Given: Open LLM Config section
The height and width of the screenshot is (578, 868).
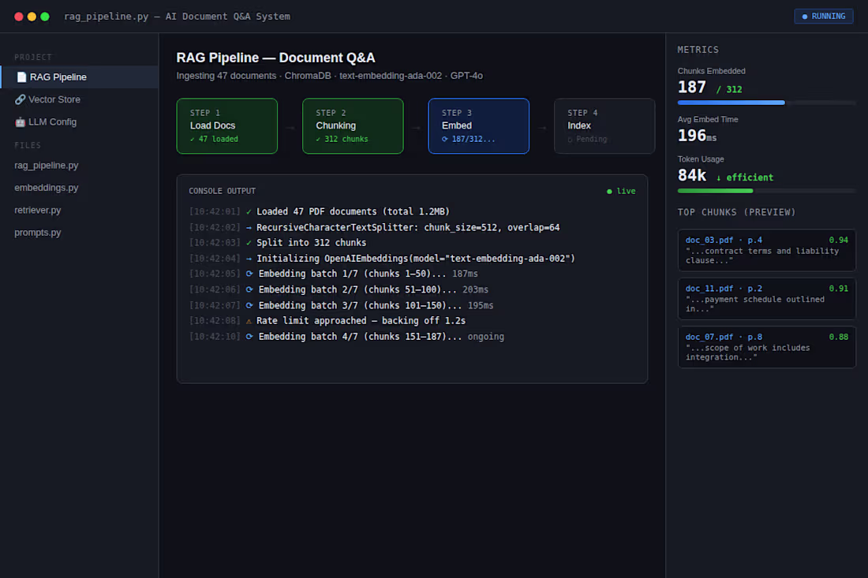Looking at the screenshot, I should [x=80, y=122].
